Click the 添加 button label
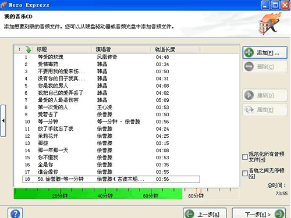 pos(268,53)
